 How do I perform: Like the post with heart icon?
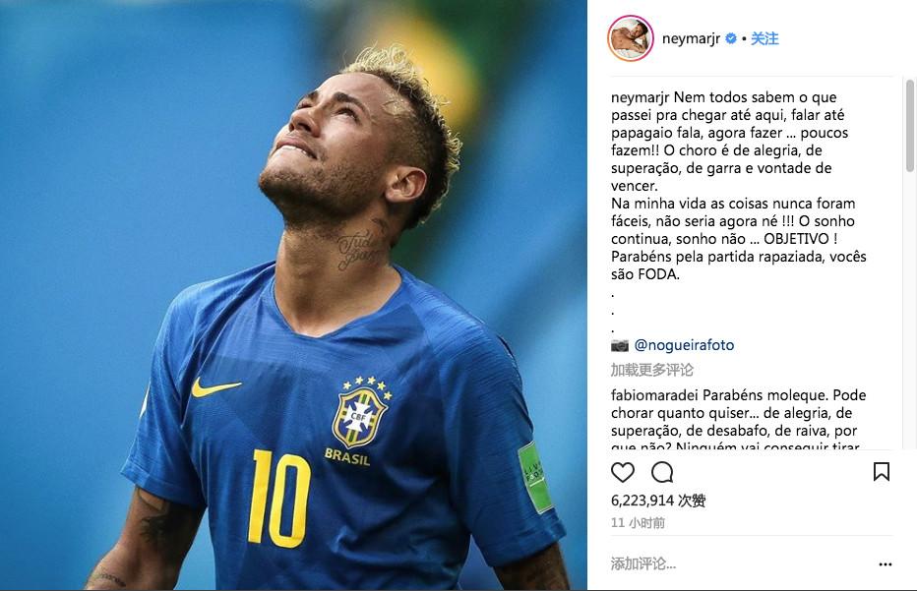tap(622, 472)
